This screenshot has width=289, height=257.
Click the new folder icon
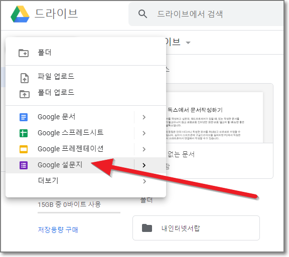coord(24,53)
